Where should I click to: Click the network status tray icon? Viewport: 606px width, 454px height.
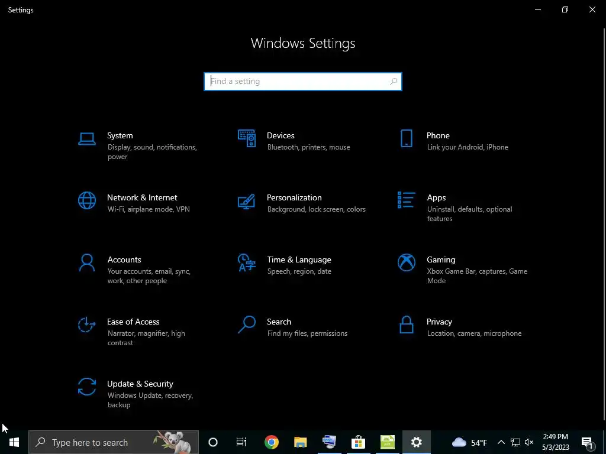(x=515, y=442)
